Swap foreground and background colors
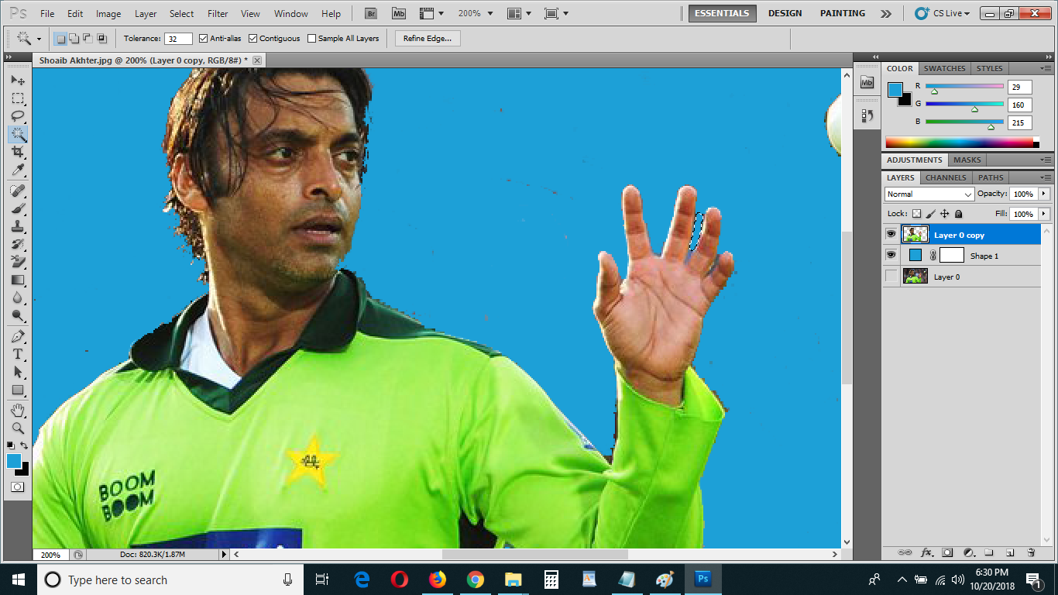 point(25,445)
